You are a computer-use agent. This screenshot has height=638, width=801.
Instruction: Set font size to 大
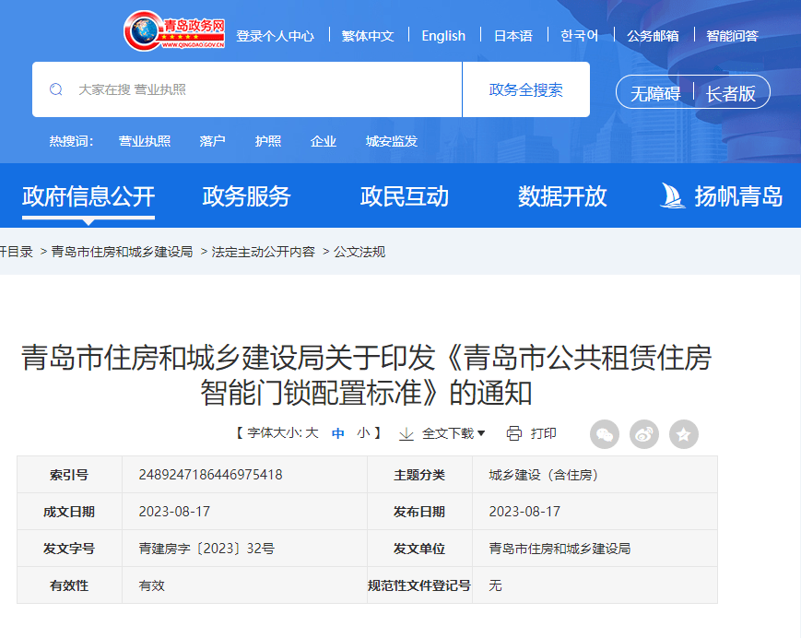coord(312,433)
